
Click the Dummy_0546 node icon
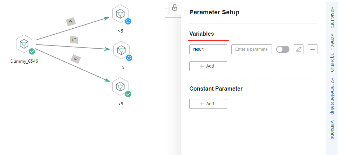(x=24, y=44)
